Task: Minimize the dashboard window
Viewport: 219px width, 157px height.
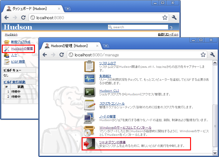Action: click(x=155, y=3)
